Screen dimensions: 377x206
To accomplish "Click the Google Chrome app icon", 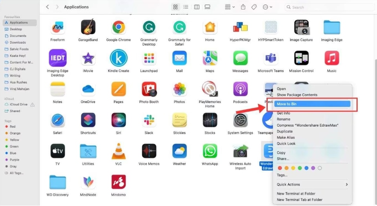I will click(x=119, y=27).
